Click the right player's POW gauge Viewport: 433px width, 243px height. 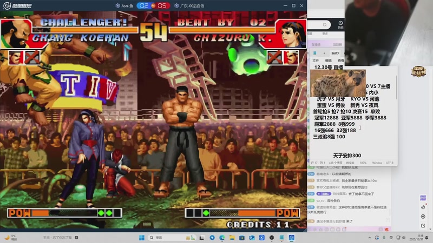[242, 213]
